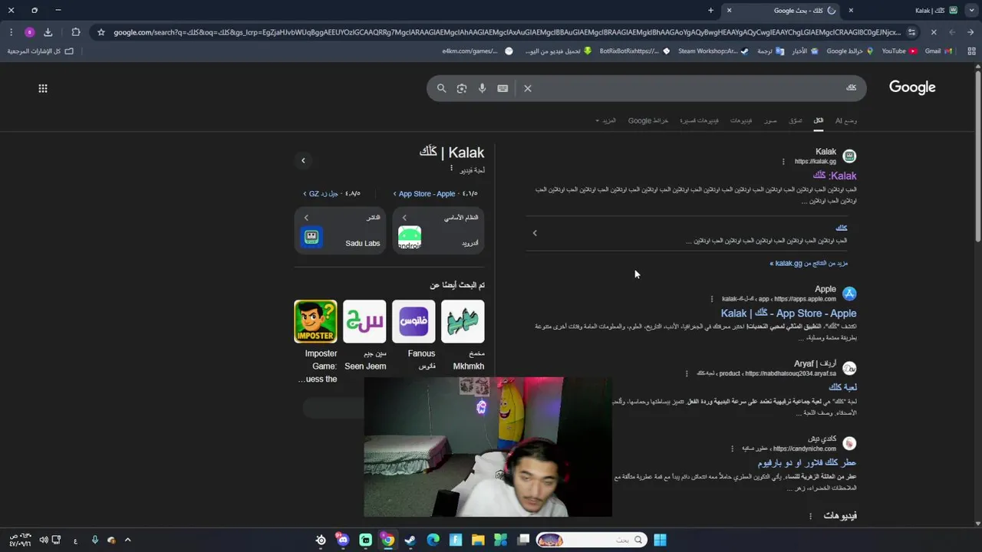Image resolution: width=982 pixels, height=552 pixels.
Task: Open the GZ rating link in knowledge panel
Action: pos(331,194)
